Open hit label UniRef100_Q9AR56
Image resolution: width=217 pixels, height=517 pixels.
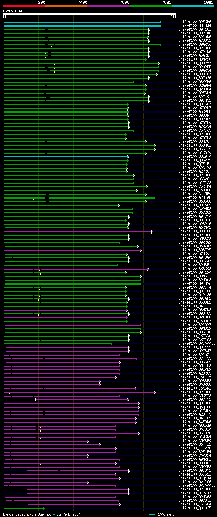(x=195, y=44)
